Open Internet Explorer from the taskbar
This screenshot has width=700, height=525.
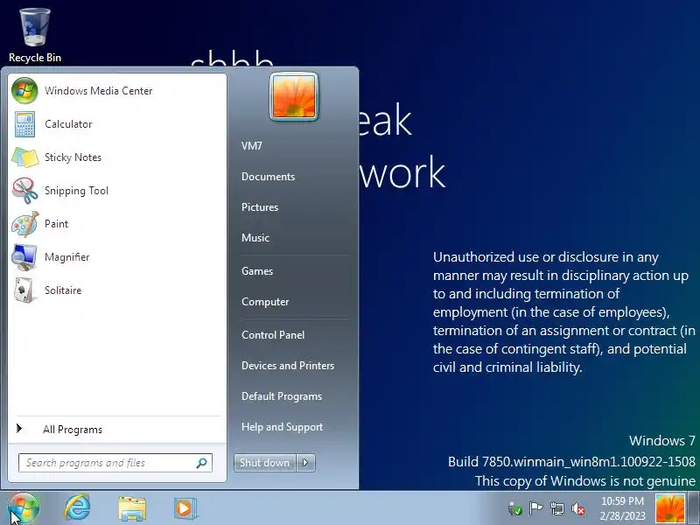pos(77,507)
